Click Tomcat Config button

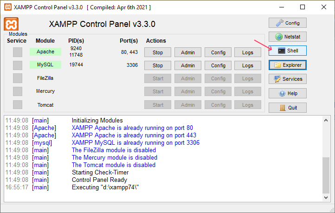click(x=218, y=105)
